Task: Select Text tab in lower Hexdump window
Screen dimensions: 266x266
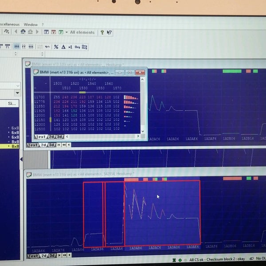Action: tap(33, 256)
